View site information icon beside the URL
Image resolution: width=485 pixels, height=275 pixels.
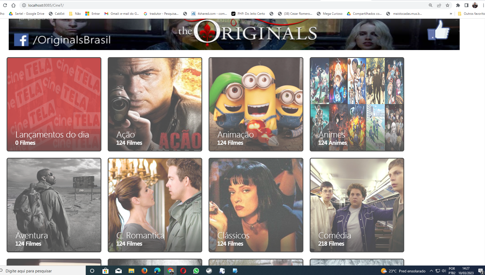click(24, 5)
